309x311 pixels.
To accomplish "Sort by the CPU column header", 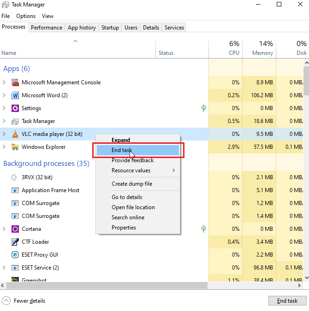I will point(226,49).
